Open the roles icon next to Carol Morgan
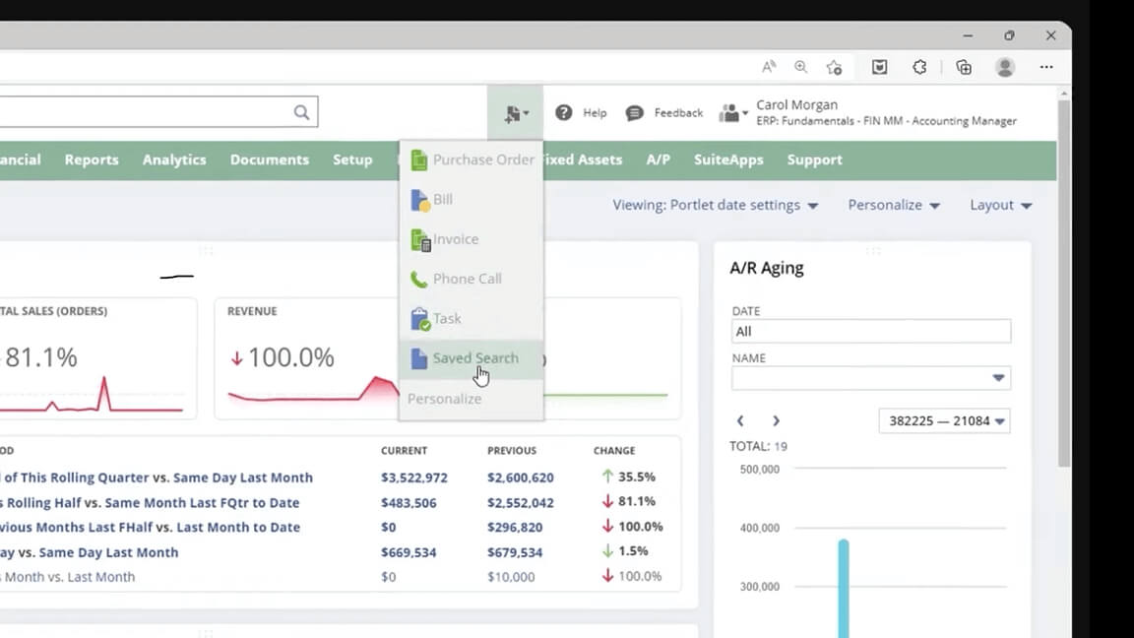Image resolution: width=1134 pixels, height=638 pixels. 728,112
